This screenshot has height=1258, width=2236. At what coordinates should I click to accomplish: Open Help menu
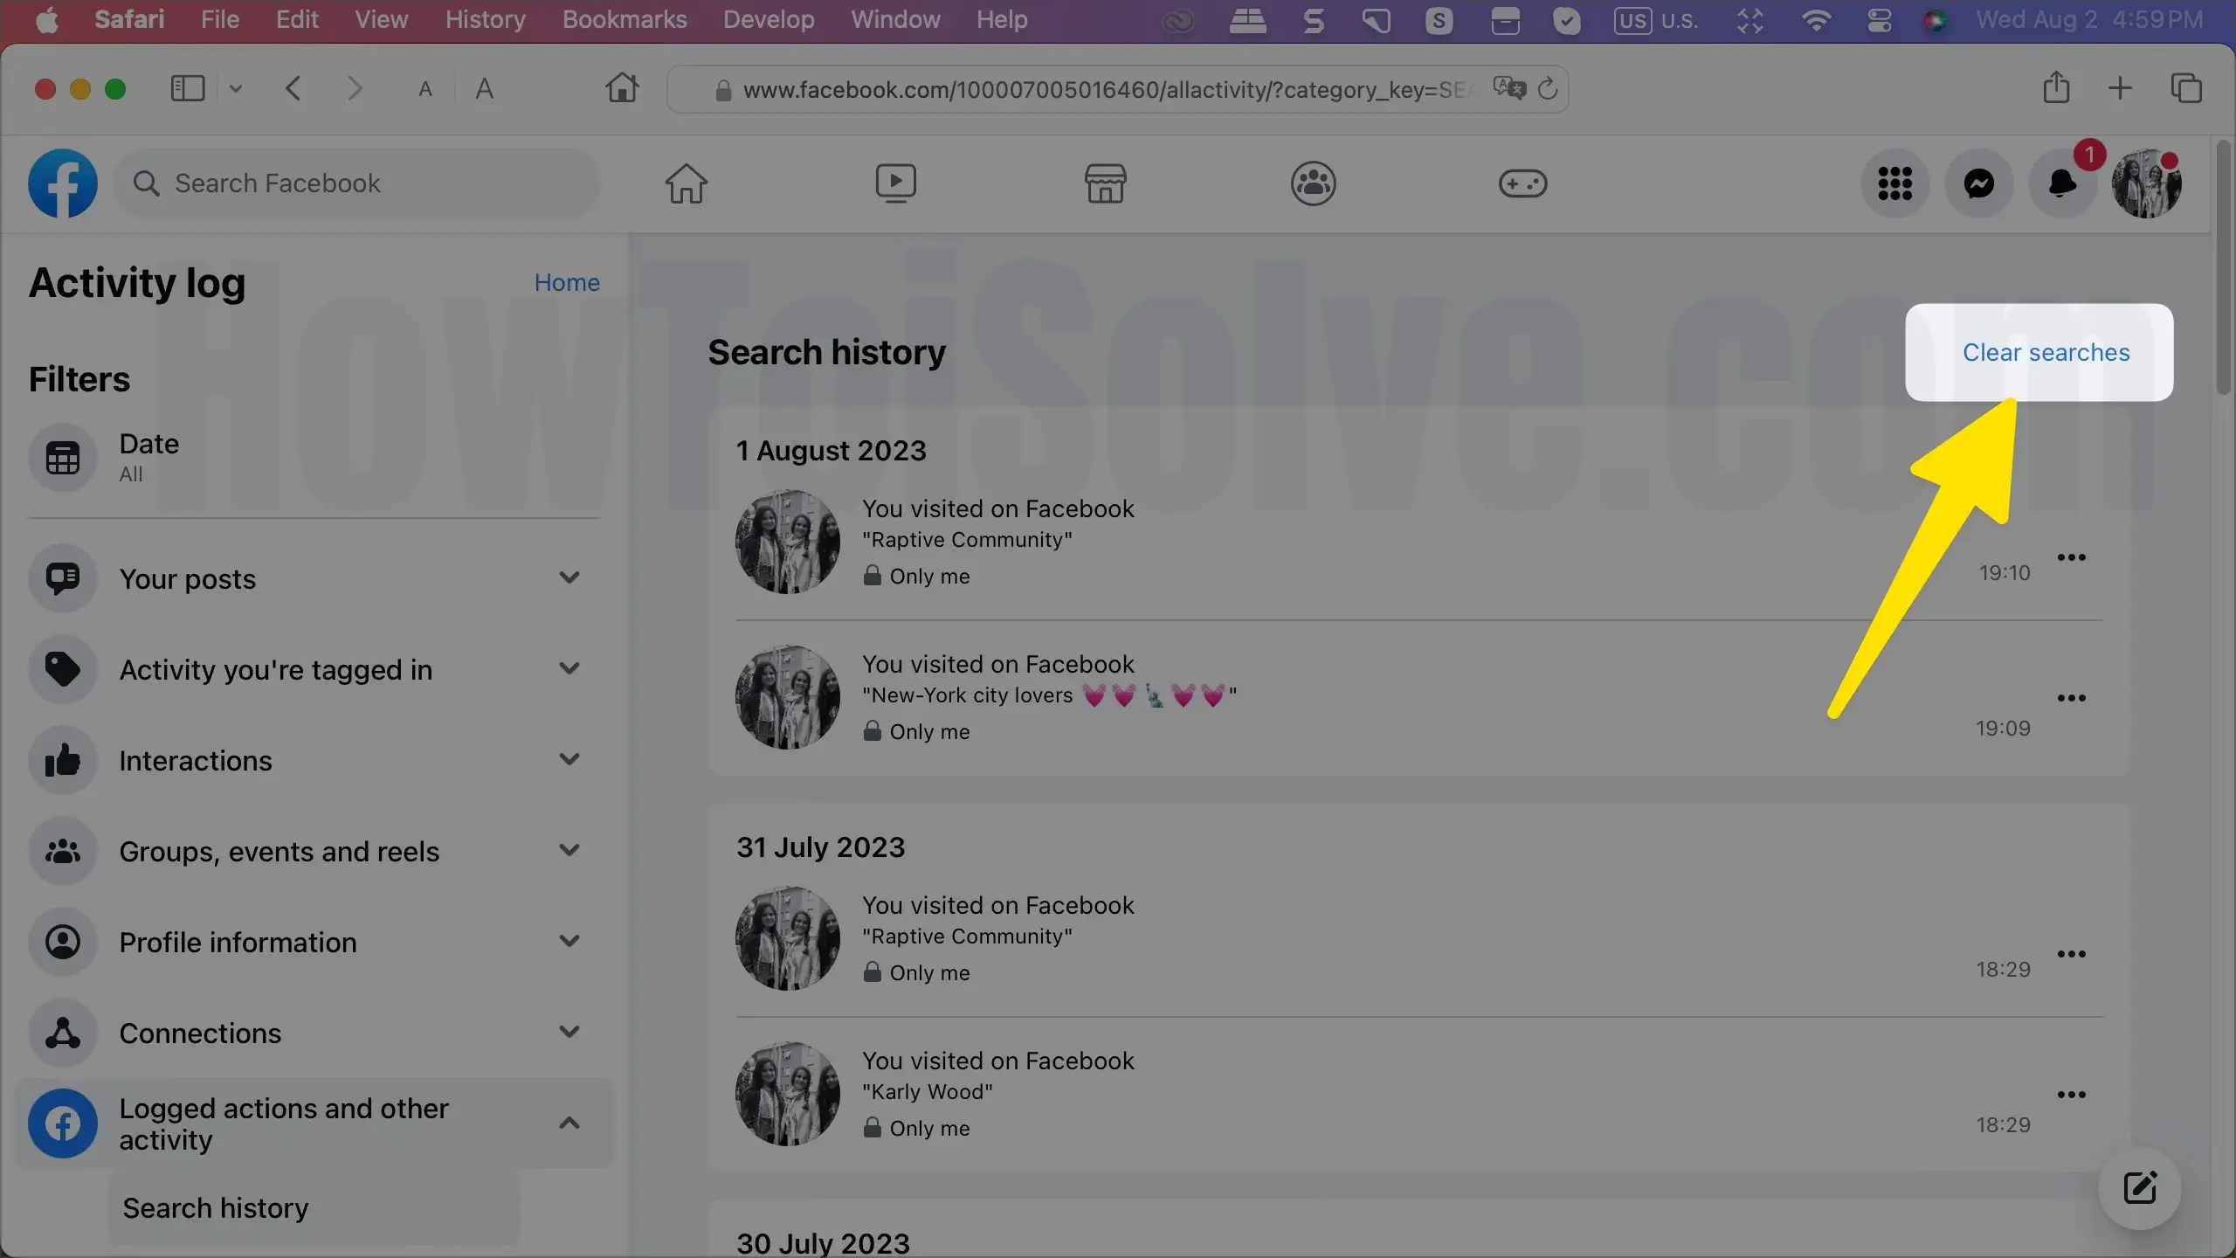point(1002,19)
